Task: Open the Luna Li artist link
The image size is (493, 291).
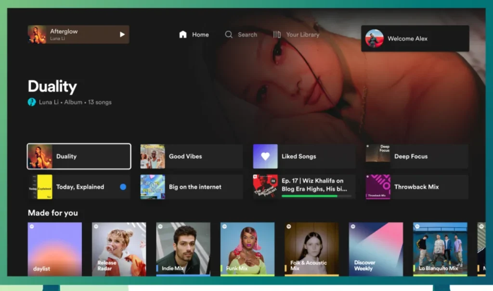Action: (x=49, y=102)
